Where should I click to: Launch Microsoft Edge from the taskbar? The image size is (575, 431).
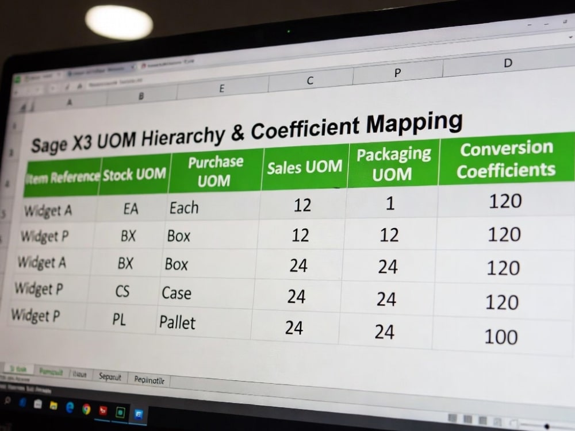coord(70,407)
